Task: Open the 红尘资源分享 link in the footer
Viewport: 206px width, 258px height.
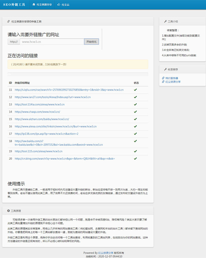Action: click(106, 253)
